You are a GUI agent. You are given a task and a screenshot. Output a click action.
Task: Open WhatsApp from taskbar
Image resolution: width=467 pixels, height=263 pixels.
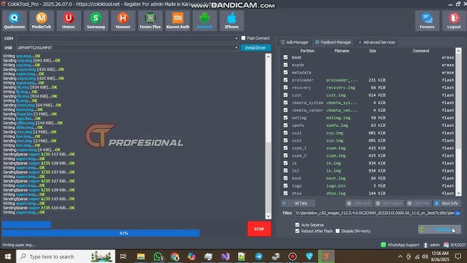(x=158, y=256)
